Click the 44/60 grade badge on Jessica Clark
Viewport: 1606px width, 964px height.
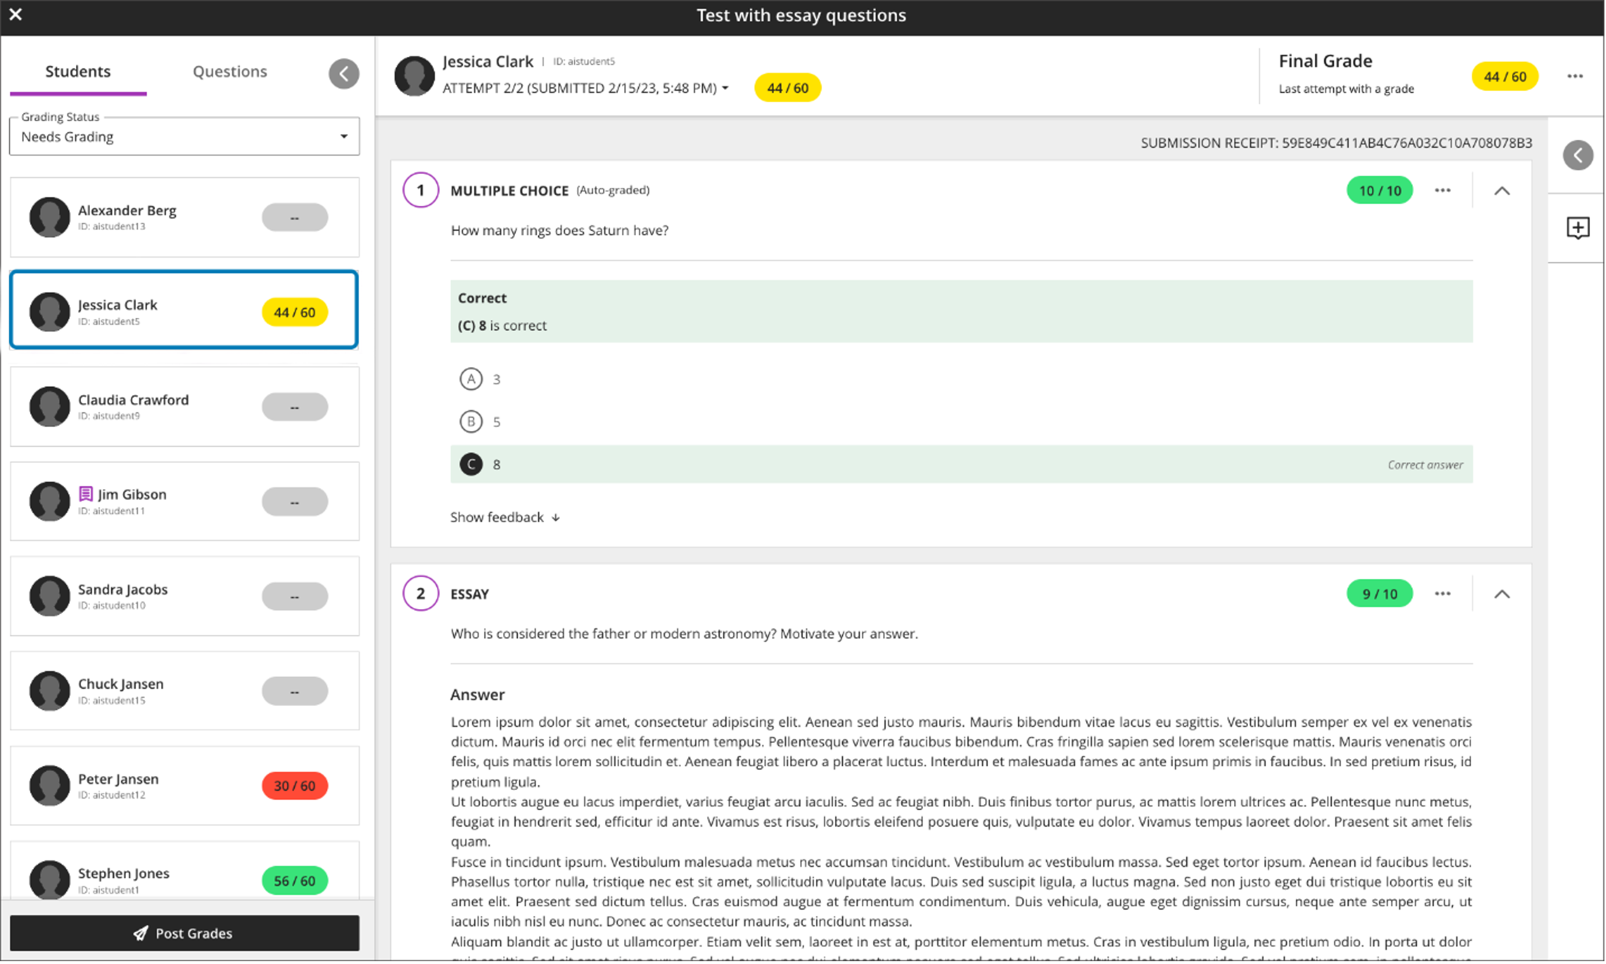pos(295,312)
